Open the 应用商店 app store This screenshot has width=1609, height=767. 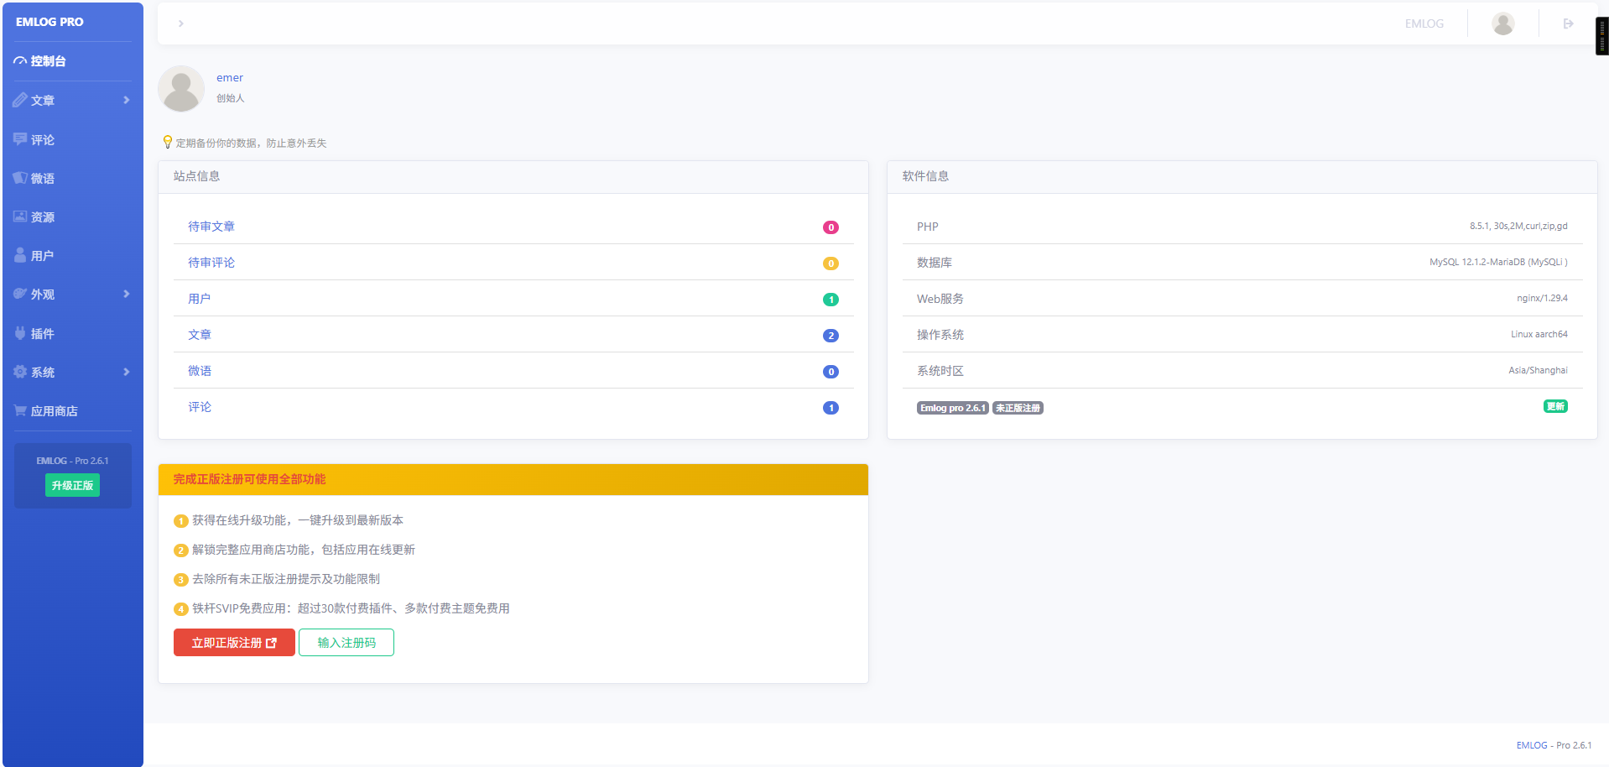pos(54,411)
